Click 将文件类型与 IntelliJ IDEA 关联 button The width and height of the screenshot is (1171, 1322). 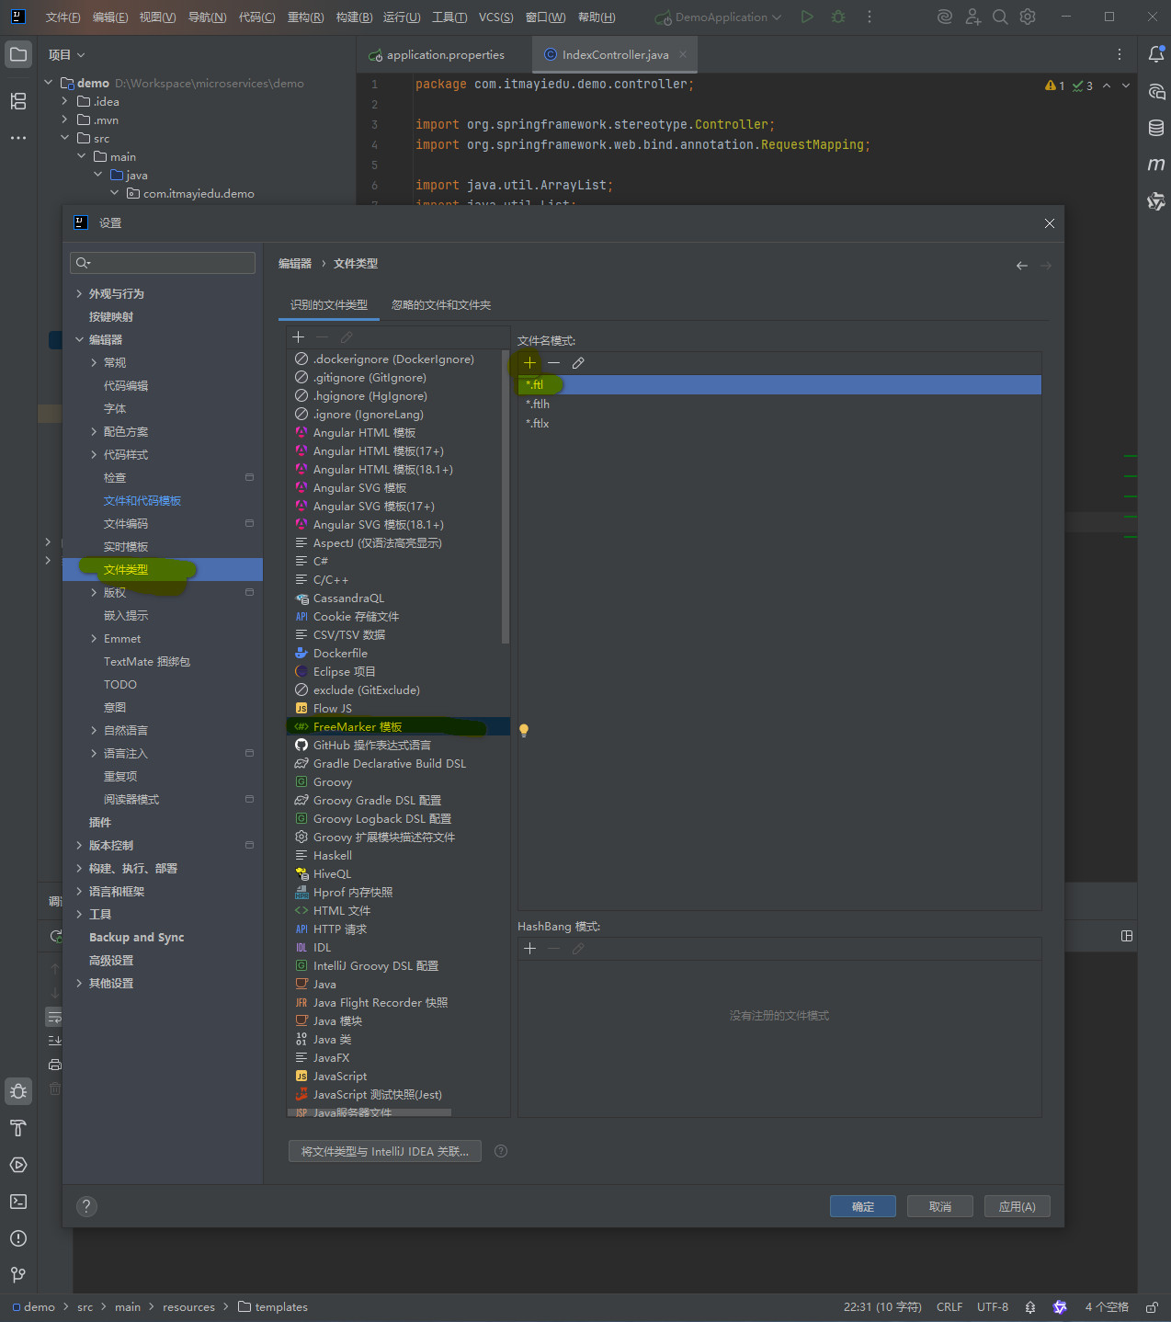pos(385,1151)
